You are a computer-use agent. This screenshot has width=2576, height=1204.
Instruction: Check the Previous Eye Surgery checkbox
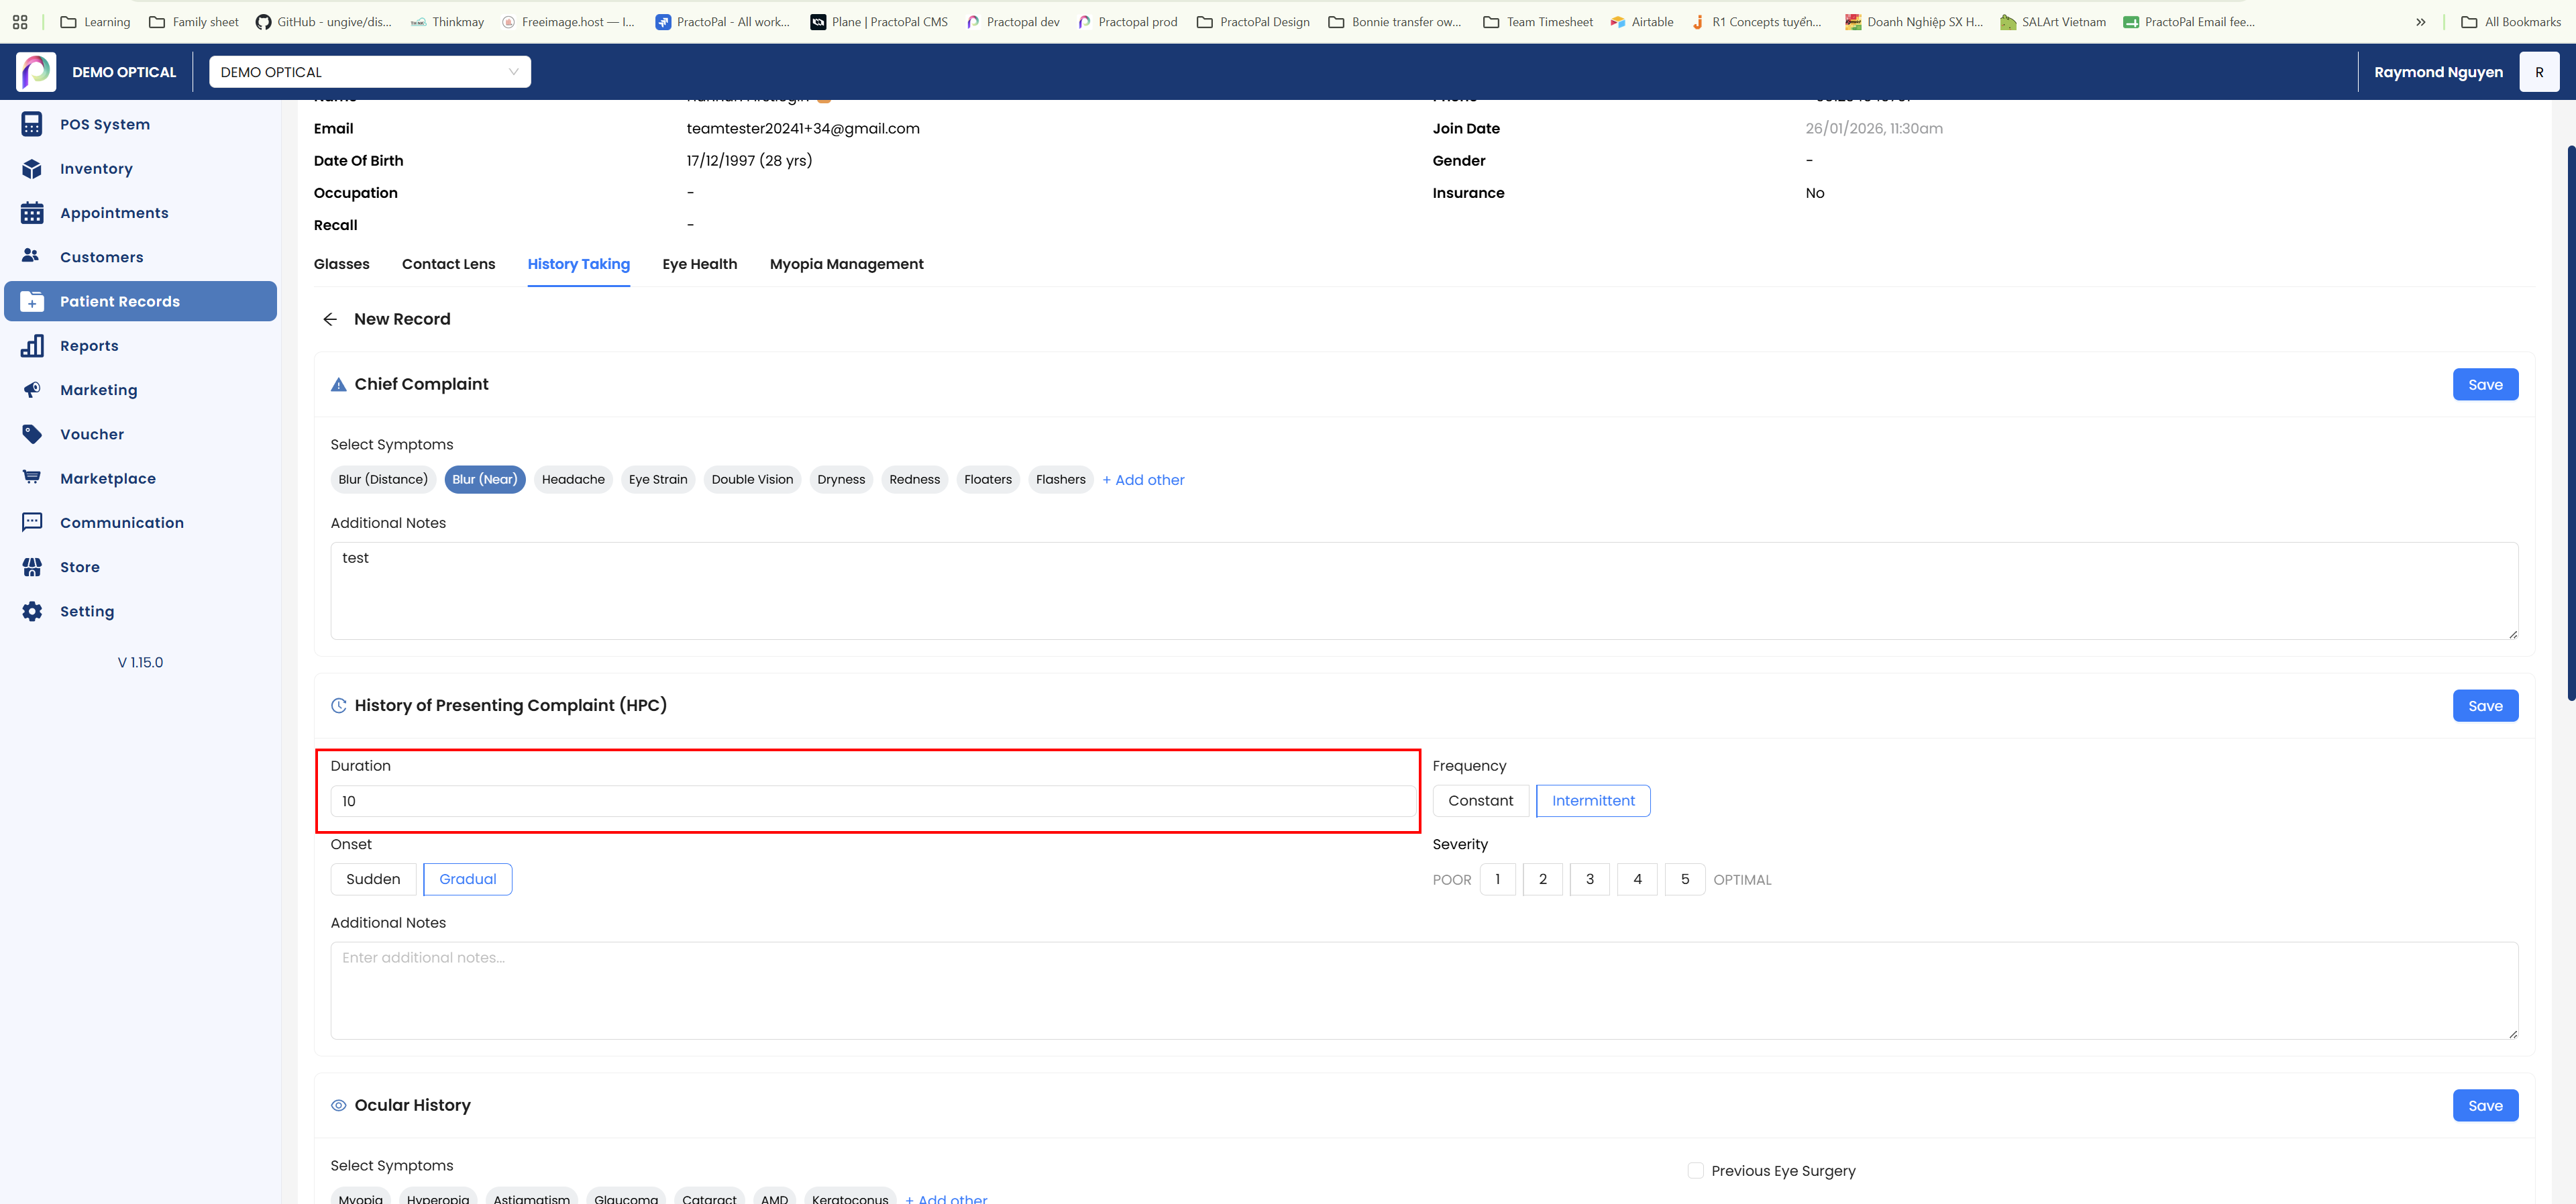(1695, 1171)
